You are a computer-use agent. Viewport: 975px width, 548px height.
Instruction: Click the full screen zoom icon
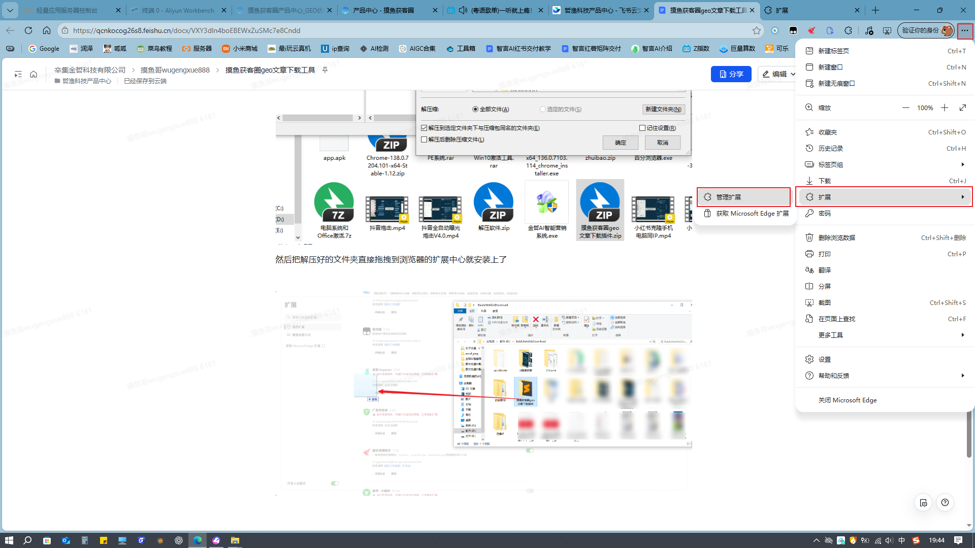coord(963,108)
